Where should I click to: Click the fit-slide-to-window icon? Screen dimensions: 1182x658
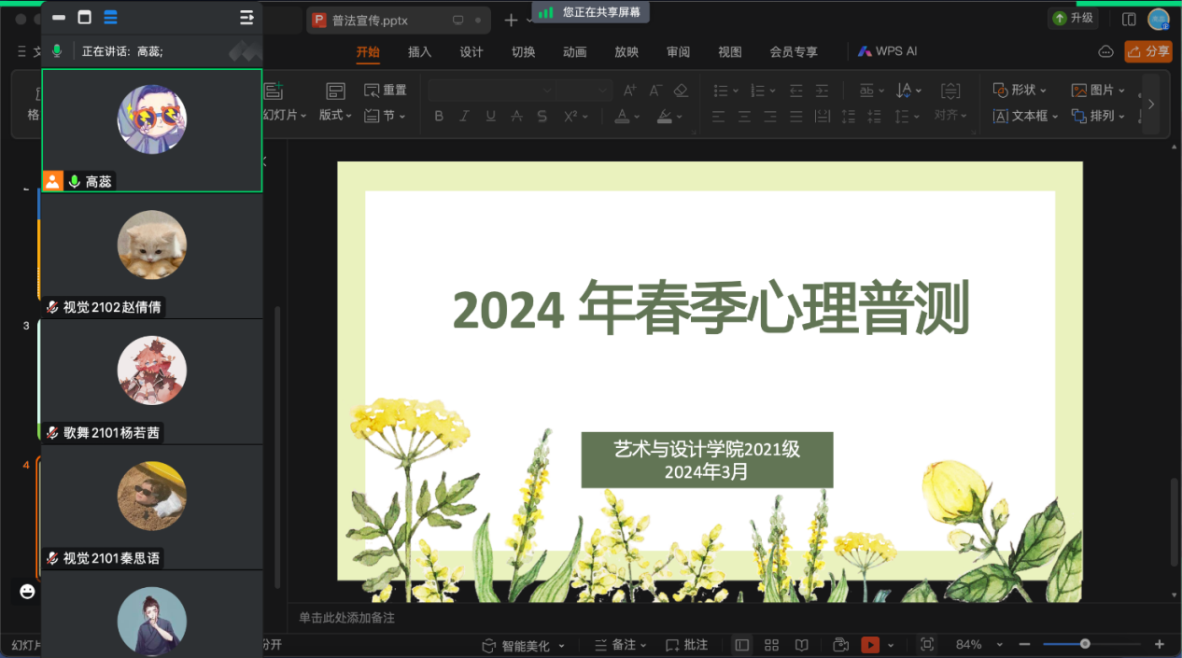coord(926,645)
